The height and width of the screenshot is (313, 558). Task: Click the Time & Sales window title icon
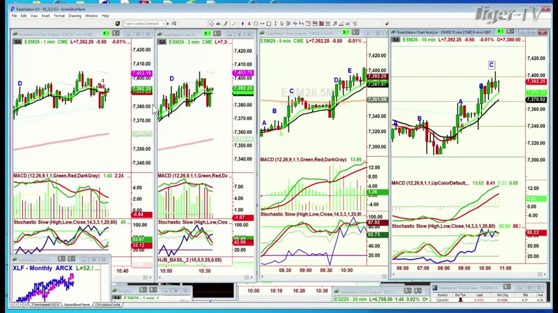coord(436,288)
